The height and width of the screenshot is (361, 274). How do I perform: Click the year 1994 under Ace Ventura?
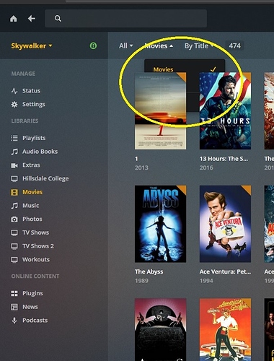point(206,281)
